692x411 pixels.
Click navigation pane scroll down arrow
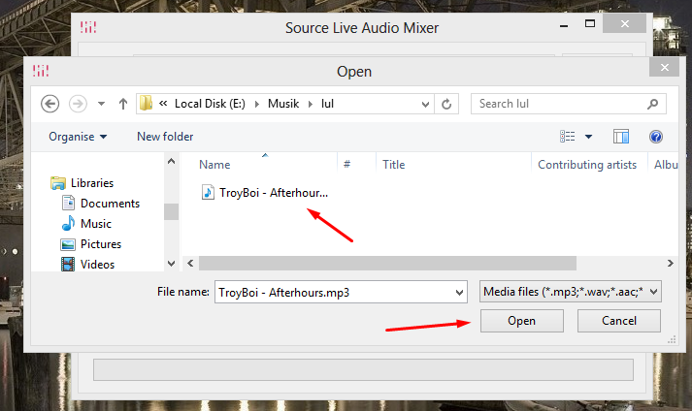171,264
